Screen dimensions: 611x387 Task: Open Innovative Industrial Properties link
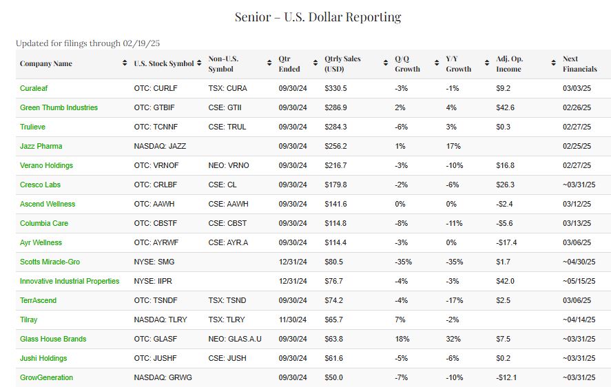pyautogui.click(x=70, y=282)
